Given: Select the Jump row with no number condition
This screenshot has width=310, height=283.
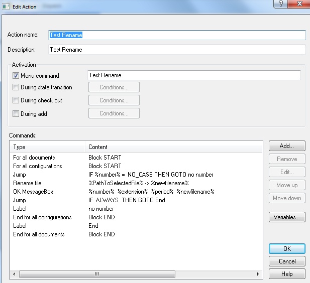Looking at the screenshot, I should pyautogui.click(x=136, y=175).
